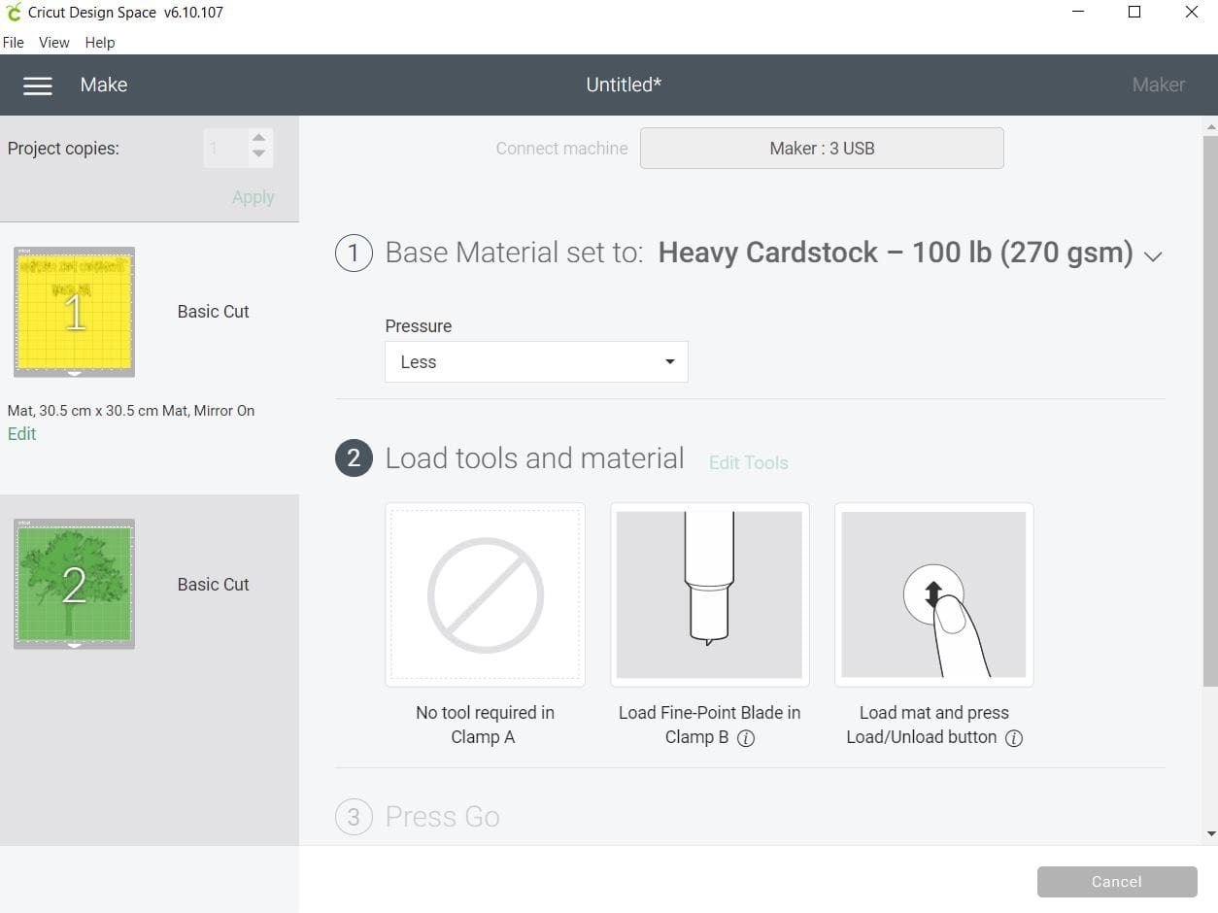Click the step 3 Press Go circle

click(354, 817)
